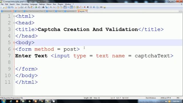Viewport: 183px width, 103px height.
Task: Click the Print toolbar icon
Action: click(22, 7)
